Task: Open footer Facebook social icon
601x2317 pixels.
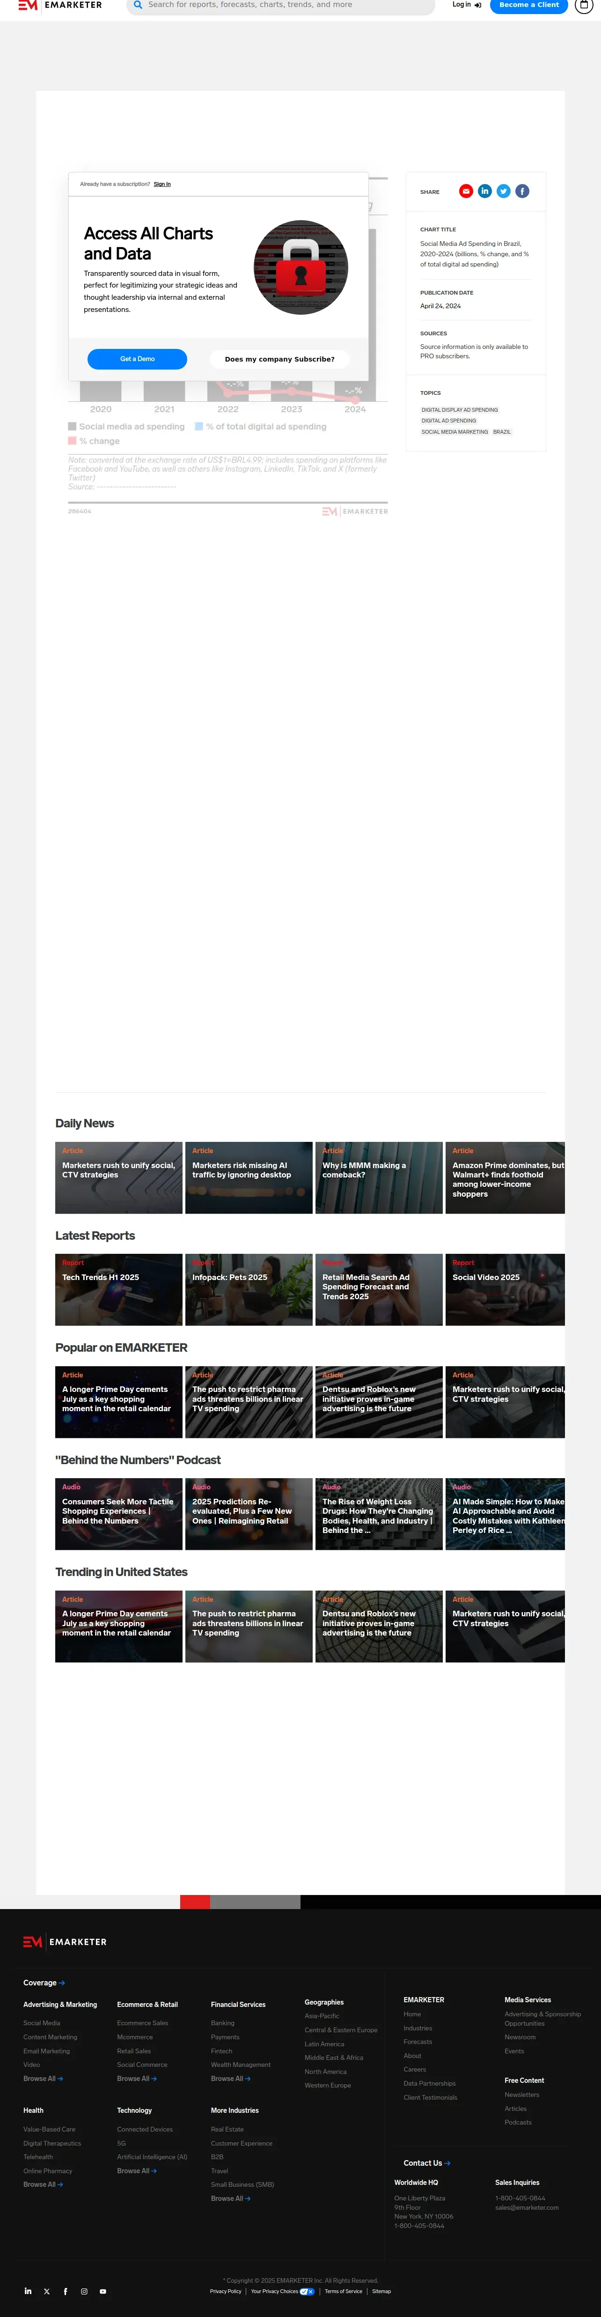Action: pos(66,2291)
